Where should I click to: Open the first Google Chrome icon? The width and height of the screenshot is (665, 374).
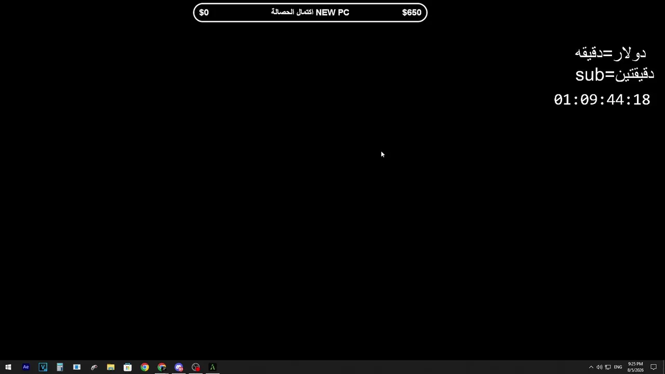(145, 367)
